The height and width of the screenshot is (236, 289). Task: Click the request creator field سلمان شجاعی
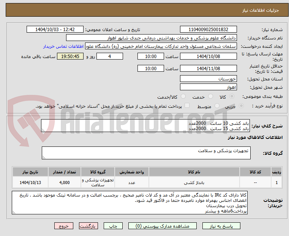pos(161,46)
